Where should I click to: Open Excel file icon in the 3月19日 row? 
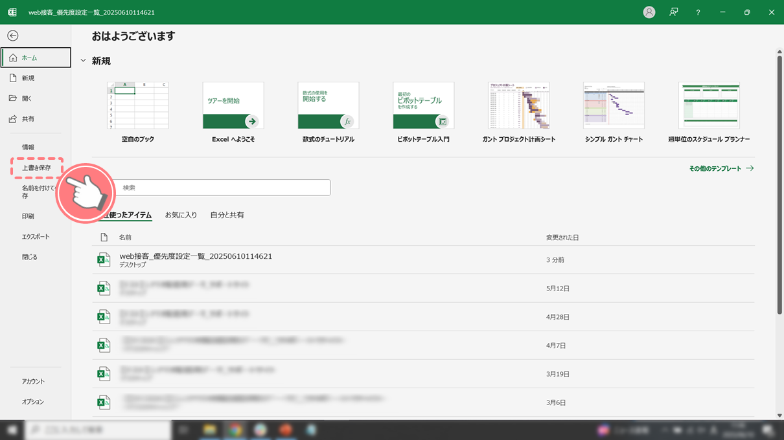pyautogui.click(x=104, y=374)
